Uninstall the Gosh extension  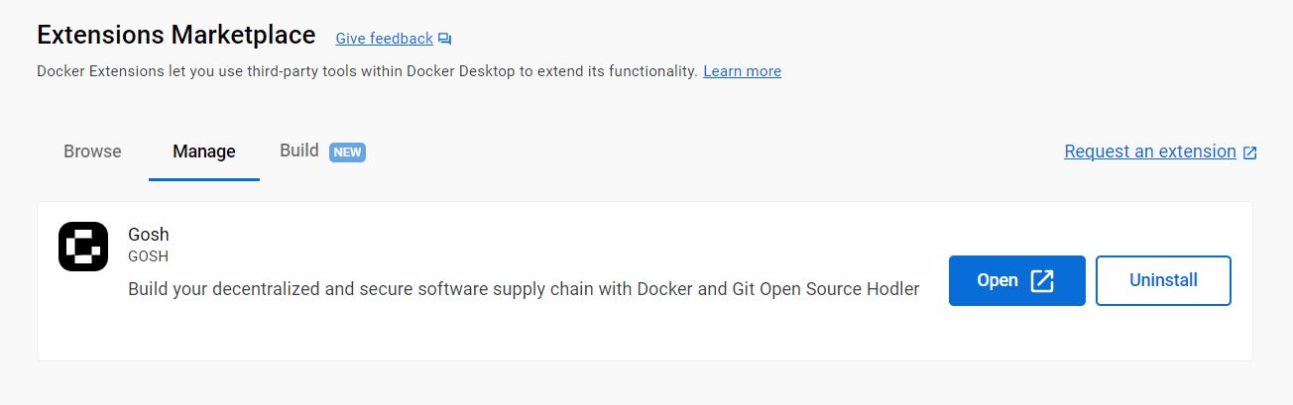click(1163, 280)
